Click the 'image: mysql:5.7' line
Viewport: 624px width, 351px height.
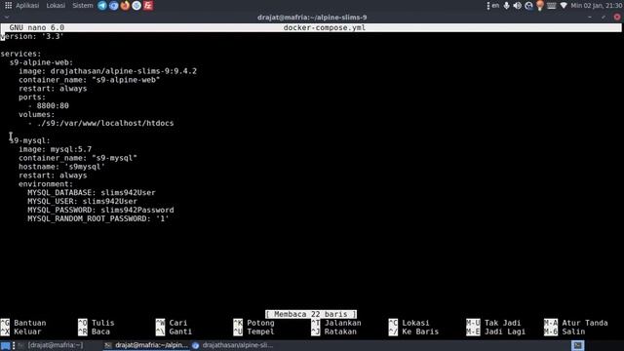pos(55,149)
